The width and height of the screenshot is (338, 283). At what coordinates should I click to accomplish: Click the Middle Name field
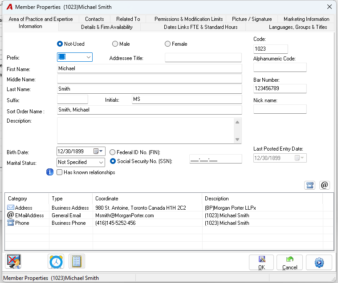[149, 79]
